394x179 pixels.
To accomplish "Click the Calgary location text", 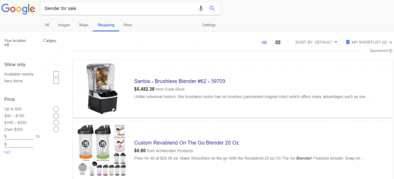I will 50,41.
